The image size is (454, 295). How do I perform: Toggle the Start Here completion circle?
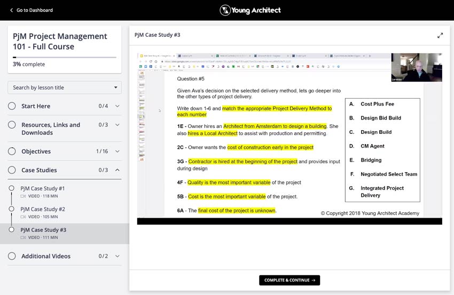(12, 106)
